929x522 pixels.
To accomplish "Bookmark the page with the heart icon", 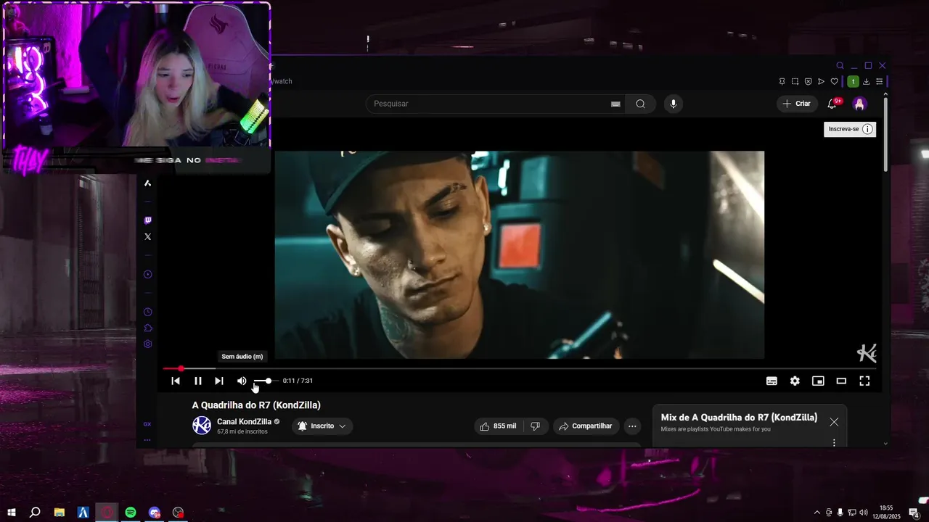I will (835, 81).
